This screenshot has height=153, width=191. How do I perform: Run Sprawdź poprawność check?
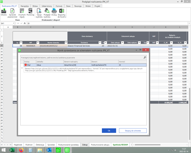(x=12, y=11)
